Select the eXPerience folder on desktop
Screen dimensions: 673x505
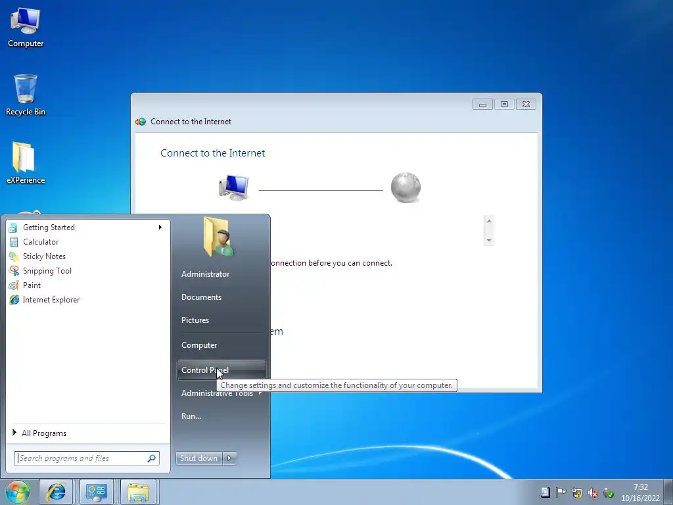26,163
